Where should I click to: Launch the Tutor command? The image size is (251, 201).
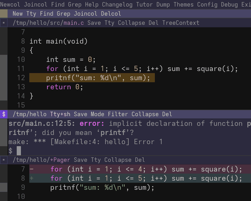coord(144,4)
